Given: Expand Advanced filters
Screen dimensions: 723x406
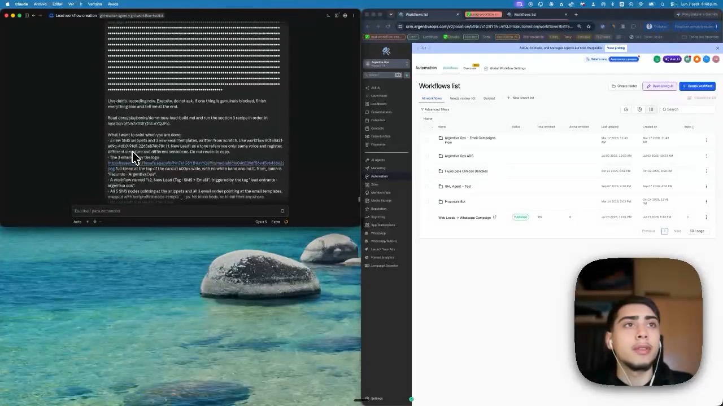Looking at the screenshot, I should pos(435,109).
